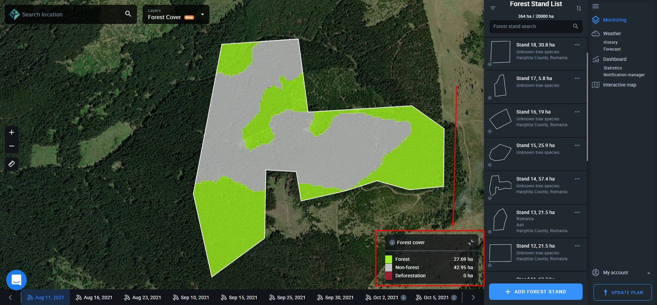
Task: Select Stand 14 shape thumbnail
Action: (500, 186)
